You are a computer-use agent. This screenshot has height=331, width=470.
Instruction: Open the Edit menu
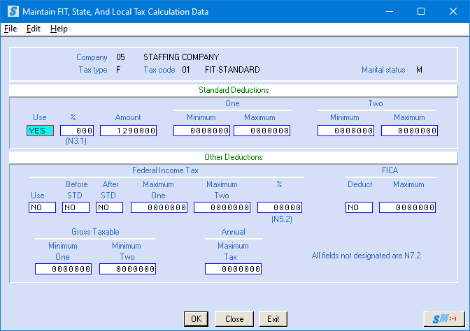tap(34, 29)
